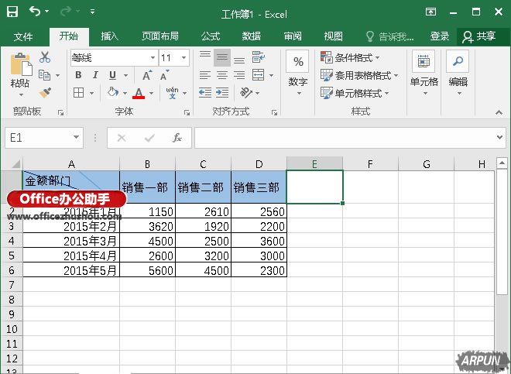511x374 pixels.
Task: Open 单元格样式 cell styles
Action: pyautogui.click(x=355, y=93)
